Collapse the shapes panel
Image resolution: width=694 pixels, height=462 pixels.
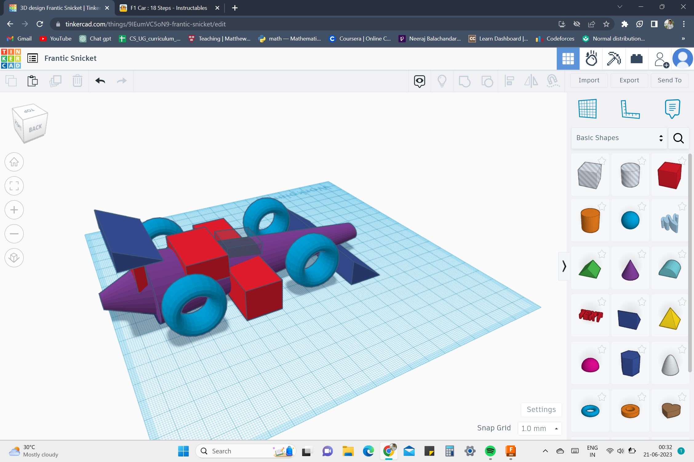564,266
